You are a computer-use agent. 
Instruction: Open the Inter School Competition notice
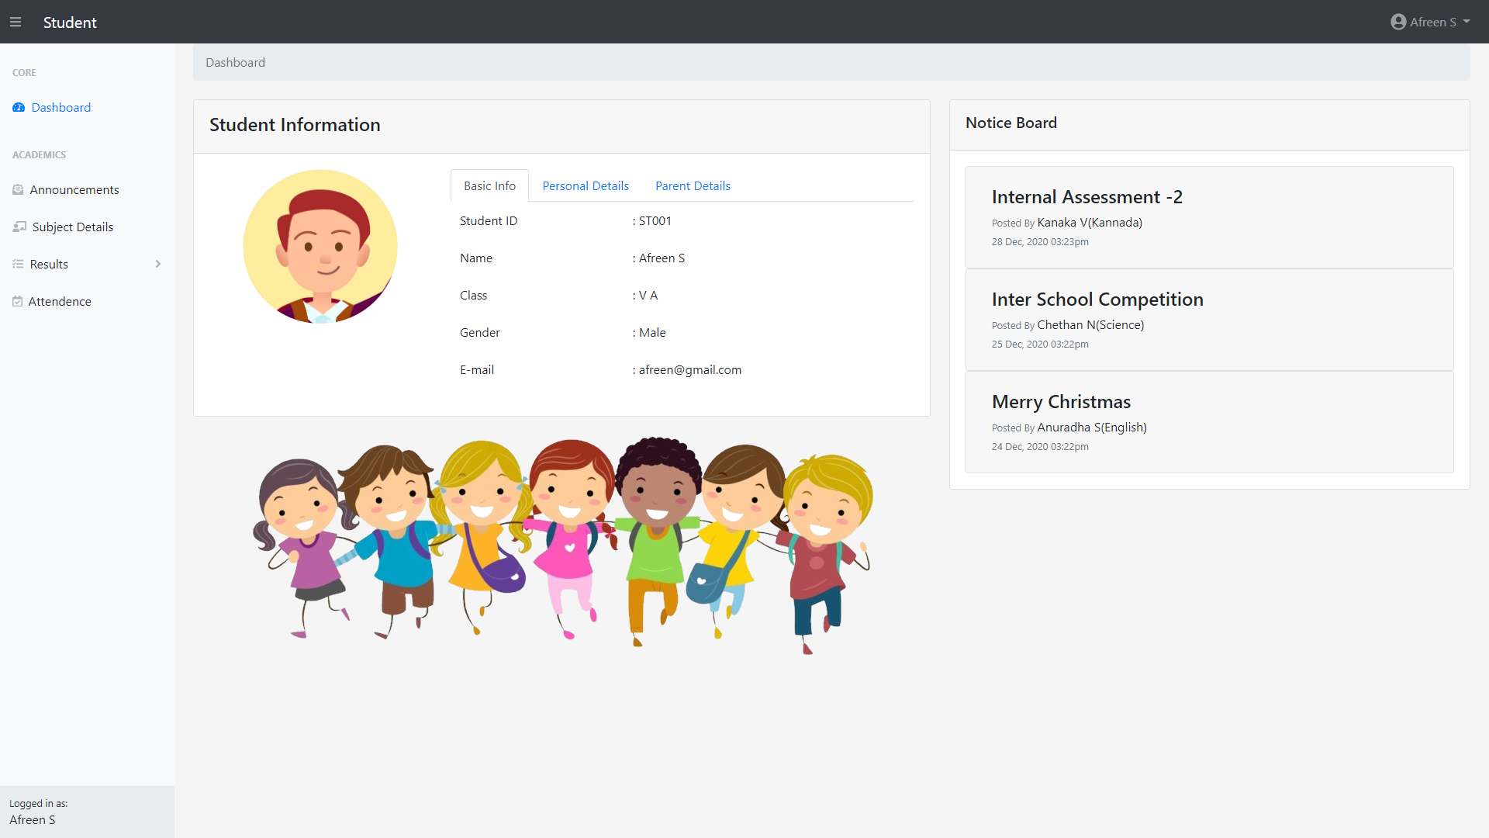point(1097,300)
